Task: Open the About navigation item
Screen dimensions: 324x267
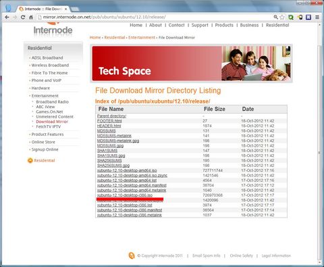Action: [x=155, y=25]
